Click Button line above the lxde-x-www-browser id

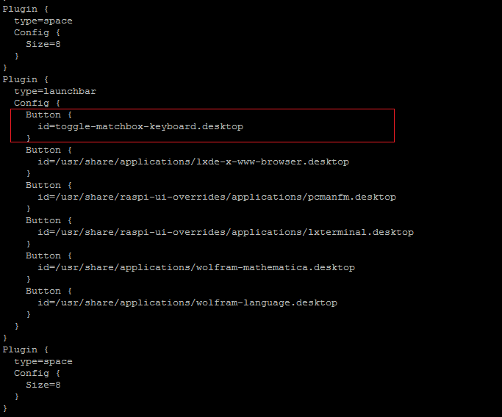(x=49, y=150)
